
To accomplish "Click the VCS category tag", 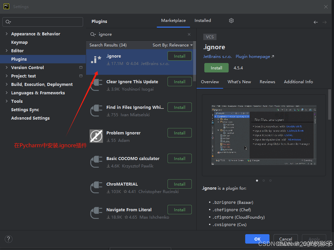I will pyautogui.click(x=210, y=37).
